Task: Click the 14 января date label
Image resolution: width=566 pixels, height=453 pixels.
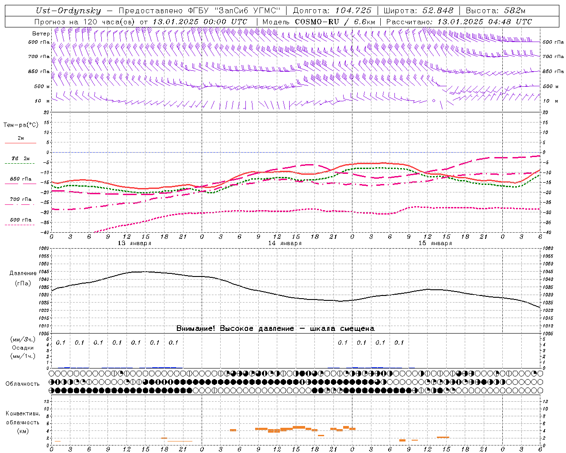Action: pos(285,243)
